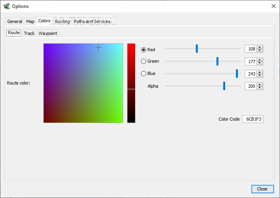This screenshot has width=280, height=198.
Task: Click the Blue slider handle
Action: point(237,73)
